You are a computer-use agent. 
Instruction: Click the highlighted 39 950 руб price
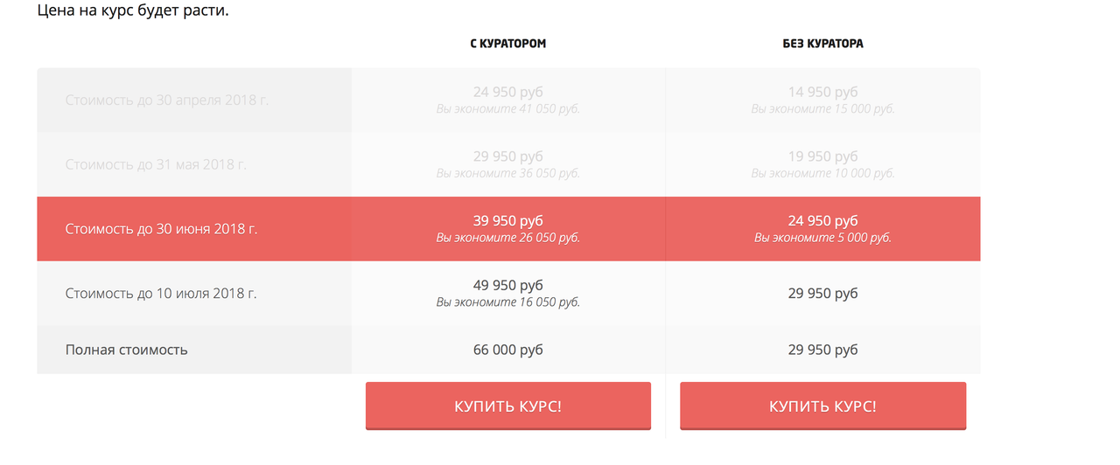point(507,220)
